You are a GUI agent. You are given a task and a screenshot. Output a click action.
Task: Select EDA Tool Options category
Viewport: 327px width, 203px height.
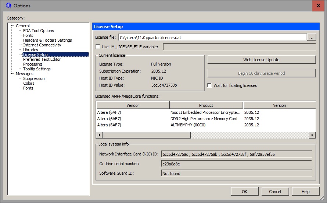[x=38, y=31]
